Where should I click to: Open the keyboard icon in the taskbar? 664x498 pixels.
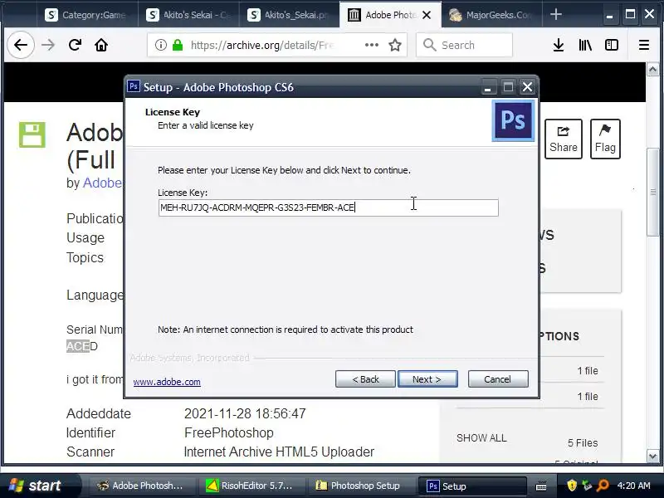pos(541,486)
